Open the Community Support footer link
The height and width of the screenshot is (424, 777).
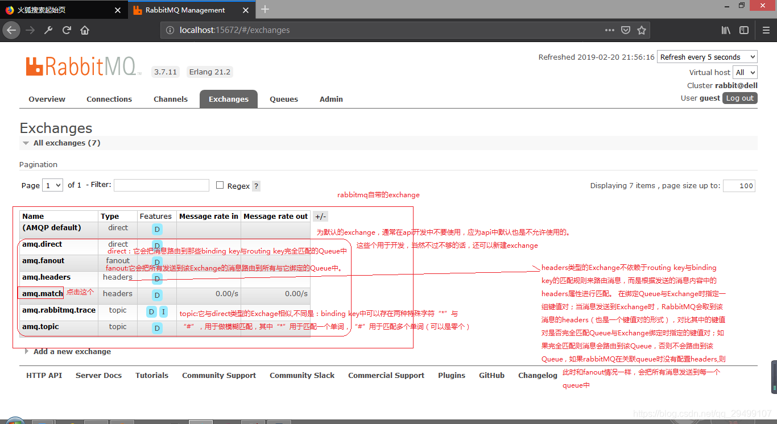219,375
